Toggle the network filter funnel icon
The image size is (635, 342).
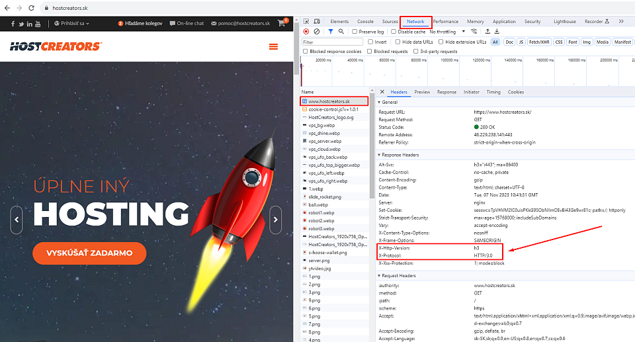pos(331,31)
